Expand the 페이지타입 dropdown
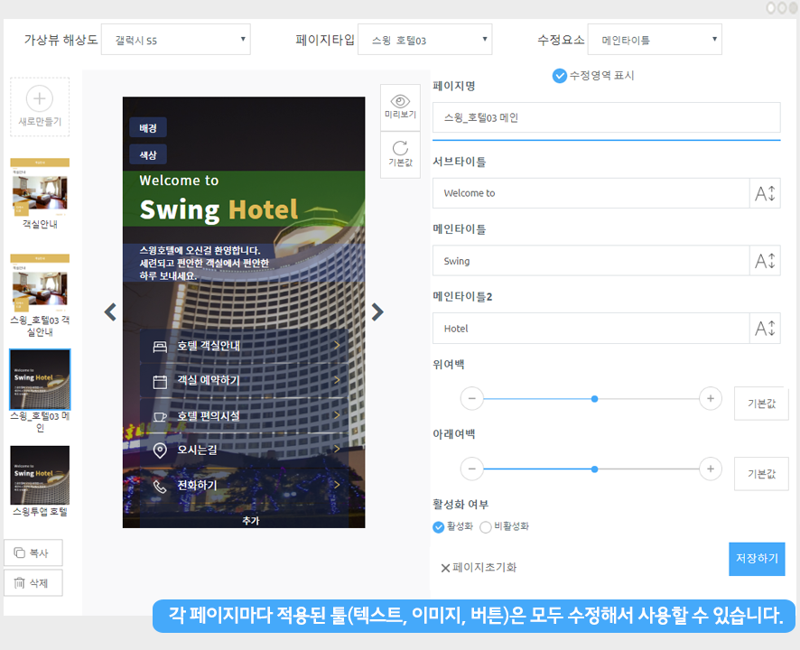Image resolution: width=800 pixels, height=650 pixels. (x=424, y=40)
